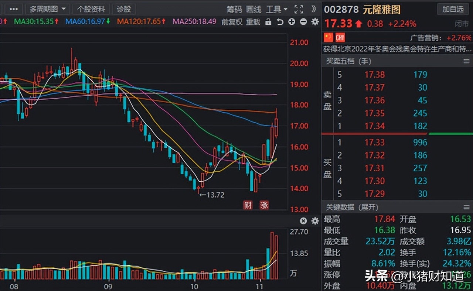Toggle 画线 drawing mode

coord(253,9)
